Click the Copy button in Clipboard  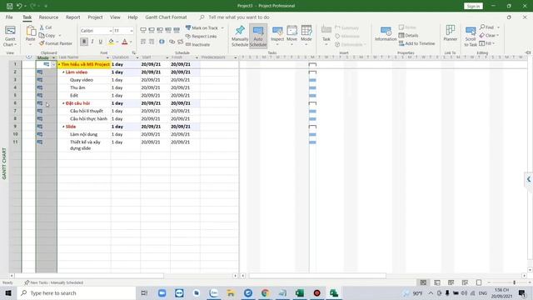[x=47, y=35]
